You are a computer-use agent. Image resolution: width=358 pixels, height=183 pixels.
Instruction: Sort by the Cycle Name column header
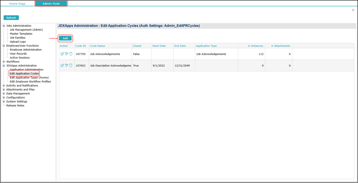click(x=97, y=46)
